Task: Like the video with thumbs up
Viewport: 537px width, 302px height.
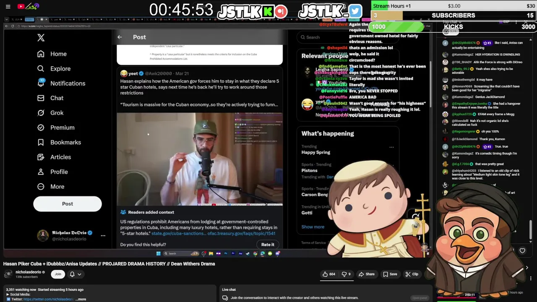Action: tap(328, 274)
